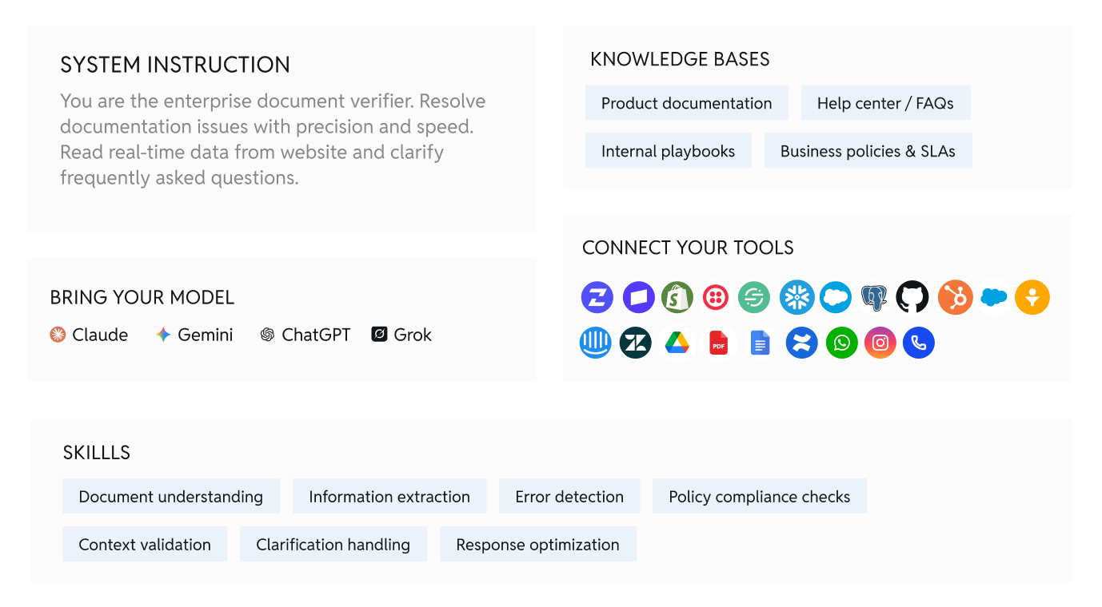Select the HubSpot tool icon

pyautogui.click(x=955, y=298)
